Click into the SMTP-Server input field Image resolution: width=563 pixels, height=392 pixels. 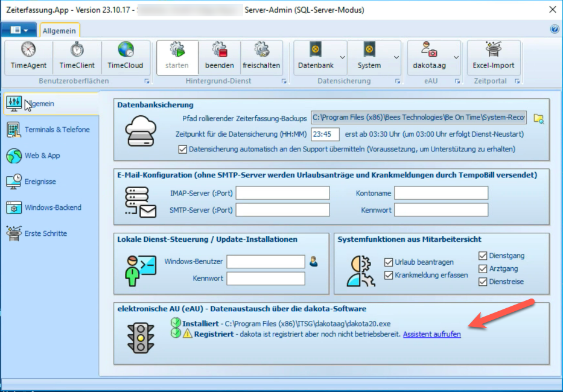coord(282,210)
